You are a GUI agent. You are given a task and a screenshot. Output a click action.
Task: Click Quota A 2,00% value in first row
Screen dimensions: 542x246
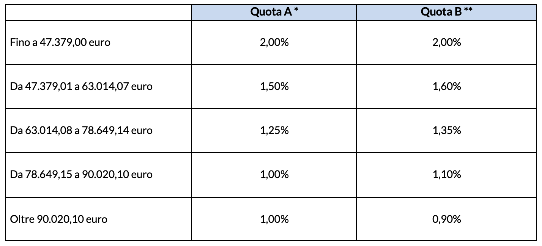tap(274, 42)
